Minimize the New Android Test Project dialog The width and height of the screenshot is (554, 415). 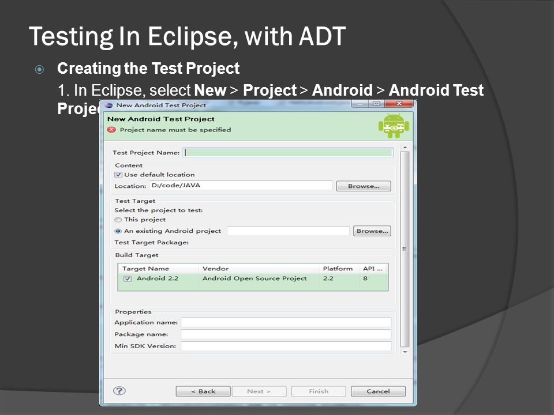[360, 104]
